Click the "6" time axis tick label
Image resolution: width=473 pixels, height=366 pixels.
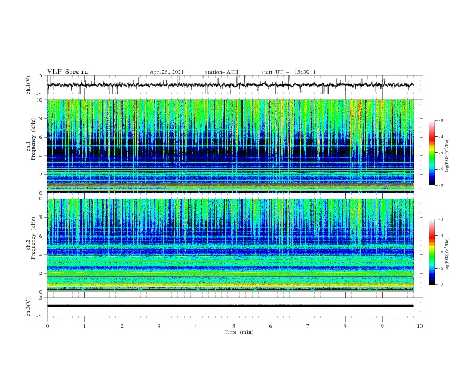tap(271, 326)
